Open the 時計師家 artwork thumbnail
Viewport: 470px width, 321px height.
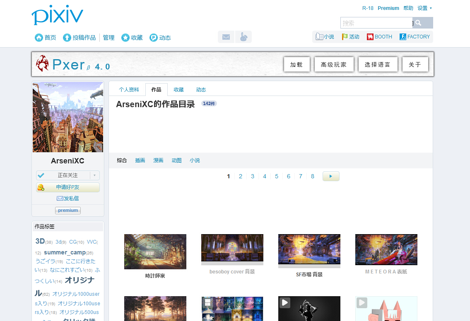(155, 252)
